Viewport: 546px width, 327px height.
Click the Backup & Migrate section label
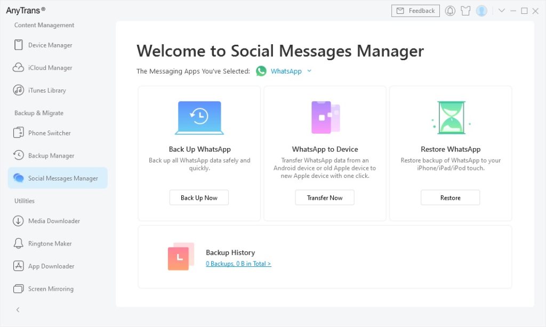39,113
